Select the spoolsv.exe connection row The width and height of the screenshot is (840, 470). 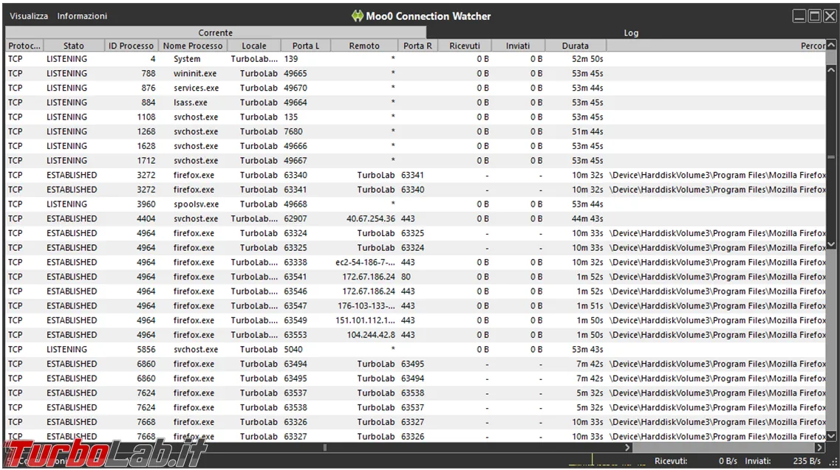[x=416, y=204]
